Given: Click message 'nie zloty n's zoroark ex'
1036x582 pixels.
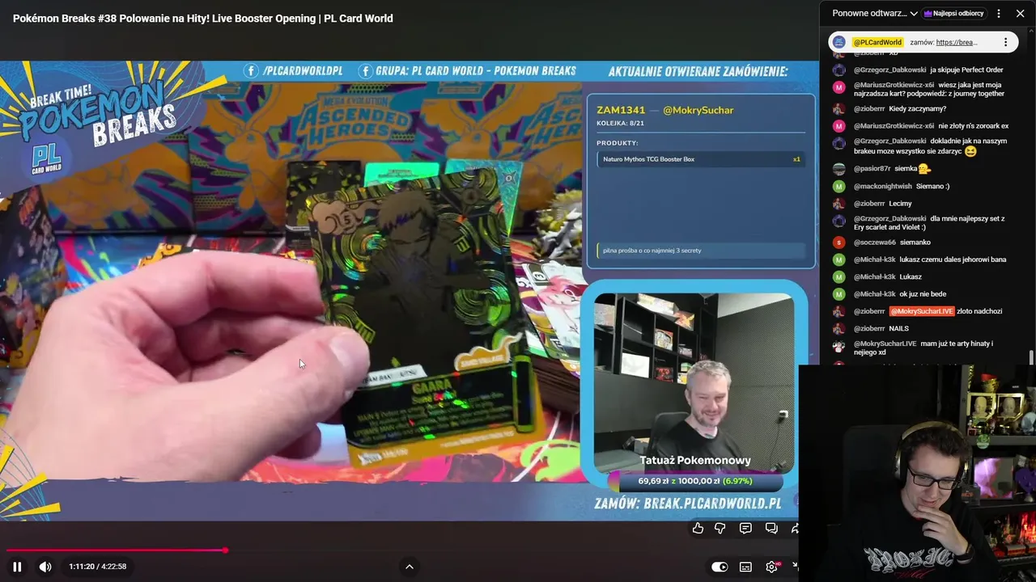Looking at the screenshot, I should pos(974,126).
